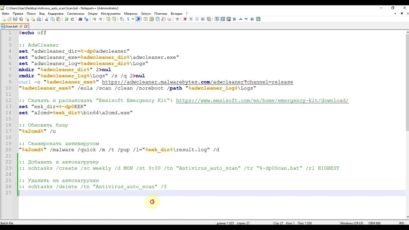
Task: Open the Файл menu
Action: click(5, 14)
